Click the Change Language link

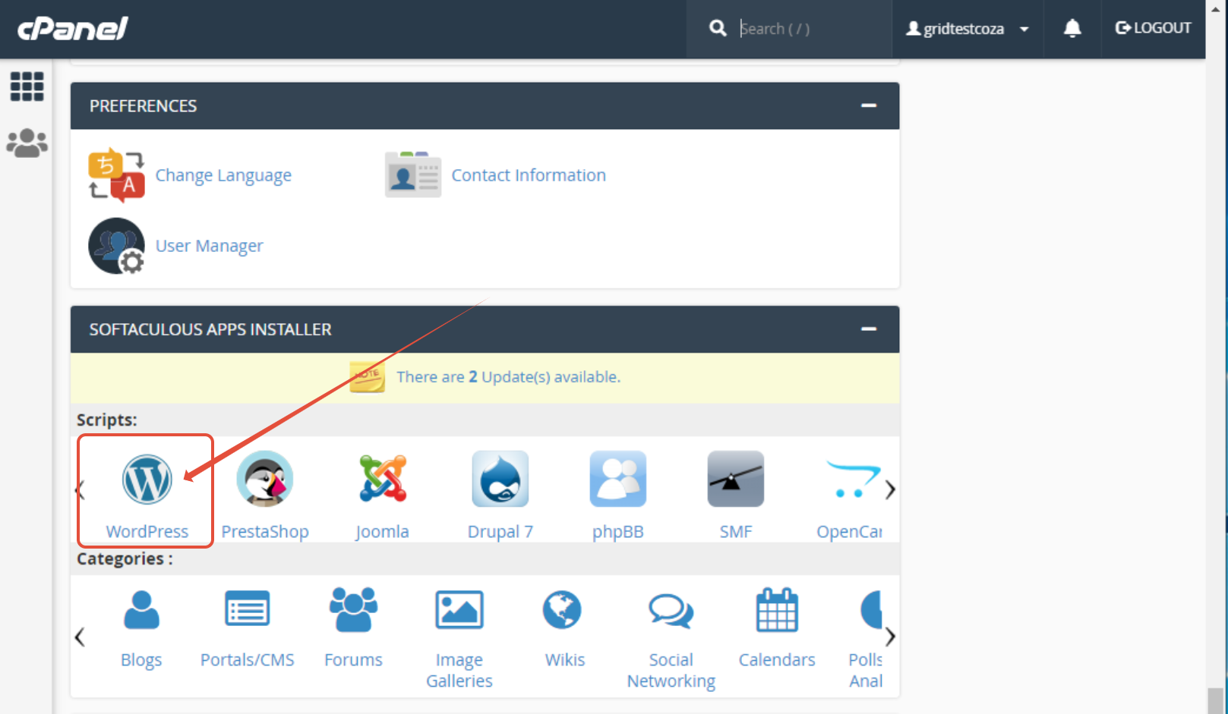(223, 175)
